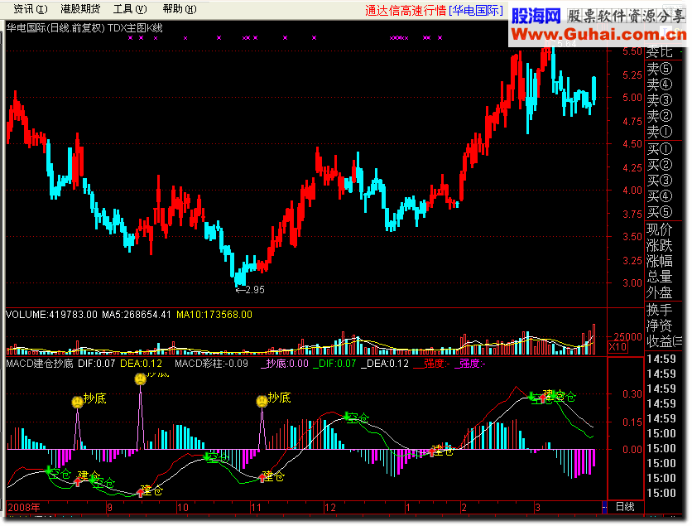Screen dimensions: 692x526
Task: Click the 外盘 row in the quote panel
Action: (660, 292)
